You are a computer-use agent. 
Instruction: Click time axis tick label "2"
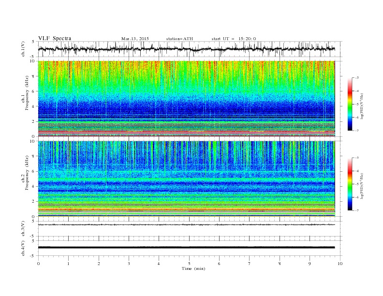pyautogui.click(x=99, y=264)
